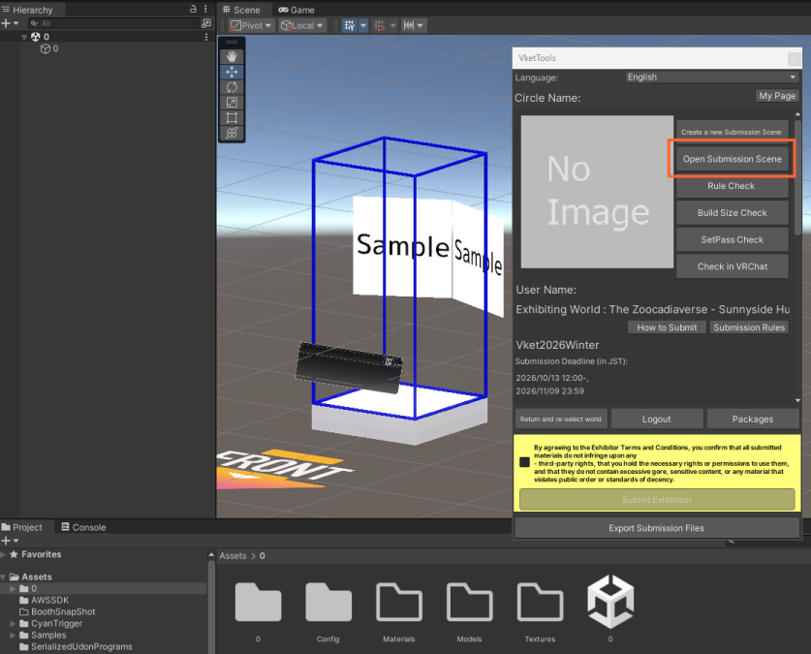Click Export Submission Files

pyautogui.click(x=656, y=528)
